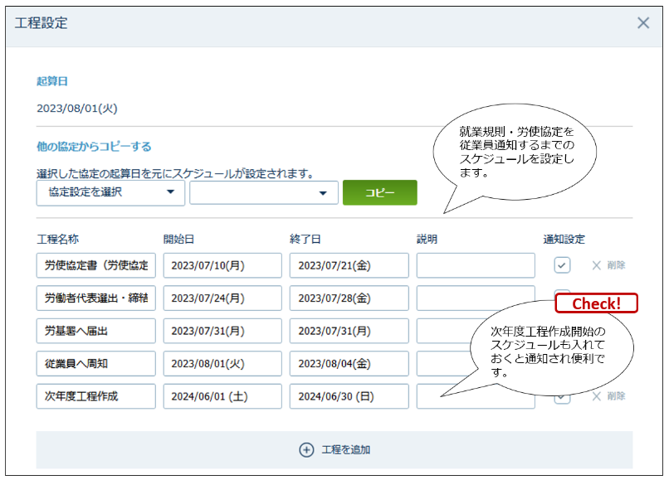
Task: Select start date 2023/07/31(月) in 労基署へ届出 row
Action: (222, 331)
